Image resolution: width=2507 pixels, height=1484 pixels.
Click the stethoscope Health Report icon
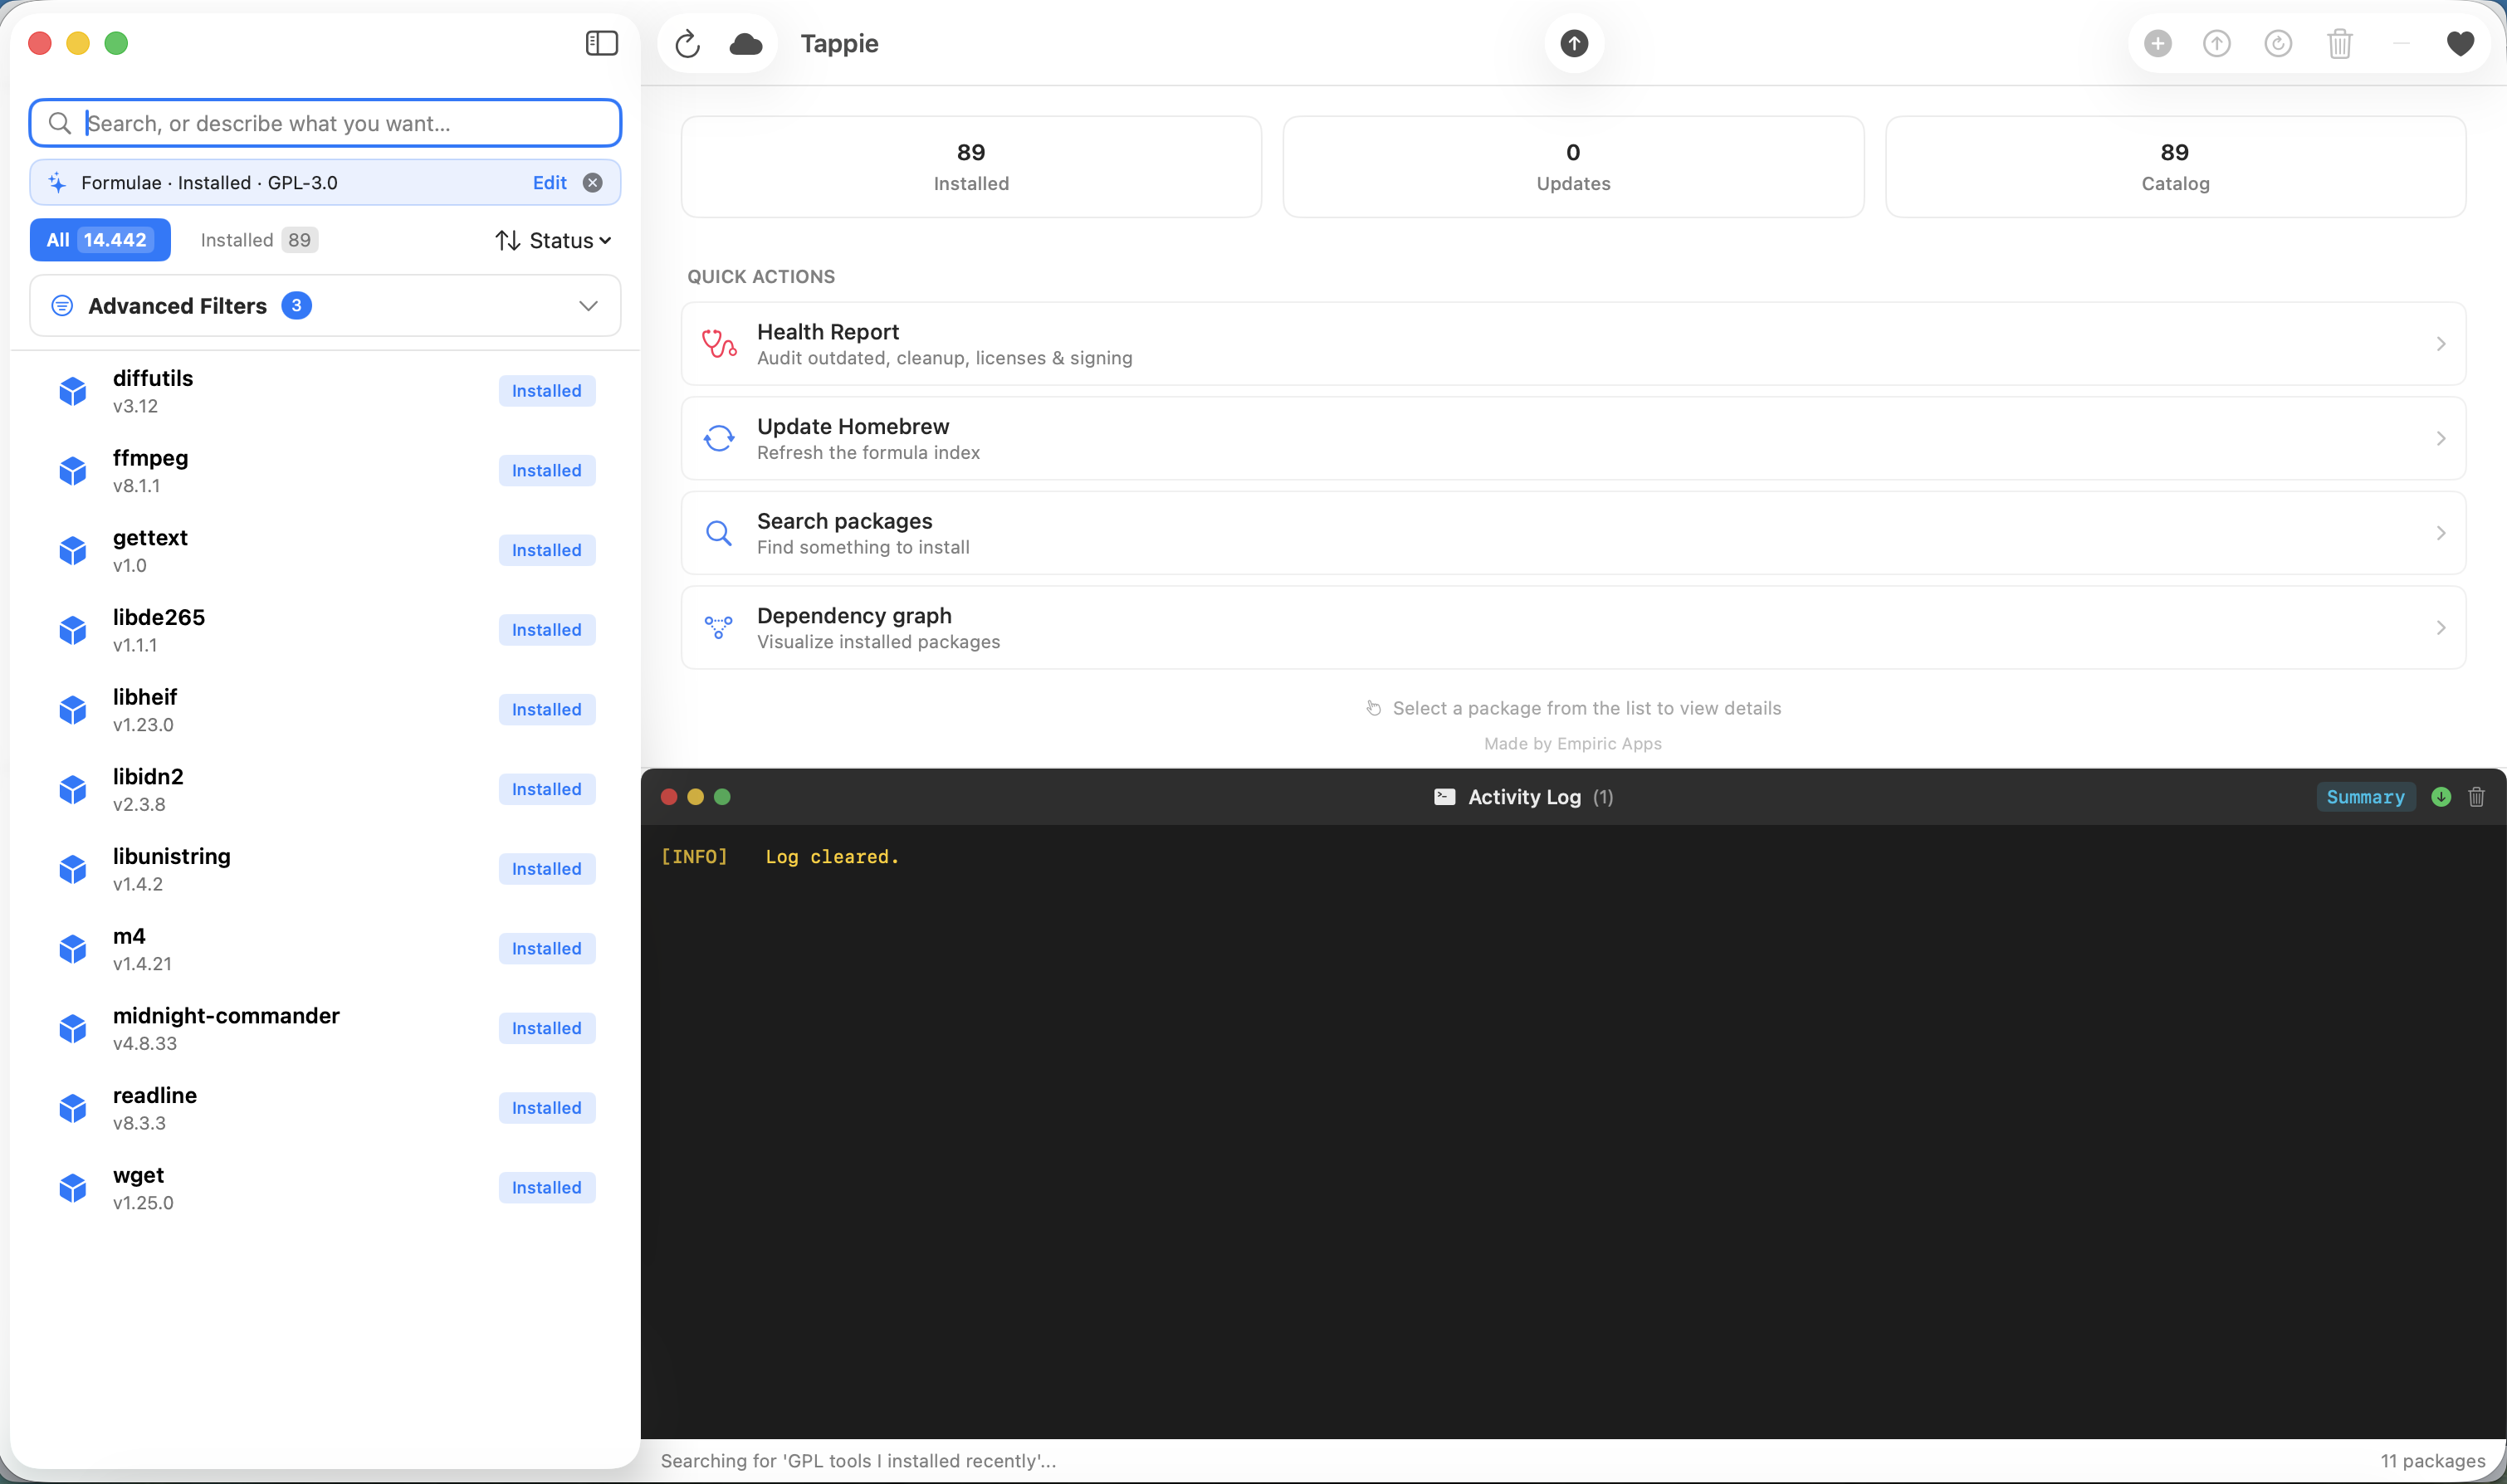pos(719,344)
